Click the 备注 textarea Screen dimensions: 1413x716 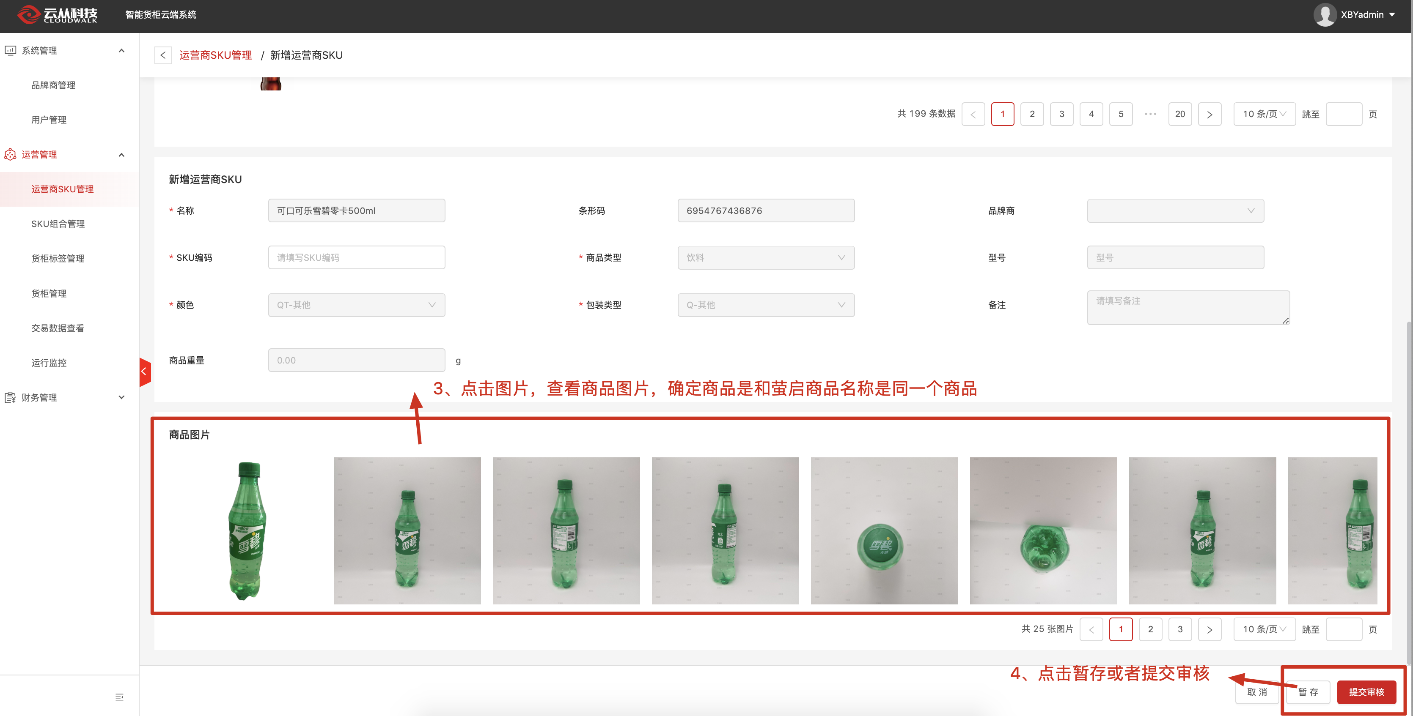point(1189,307)
